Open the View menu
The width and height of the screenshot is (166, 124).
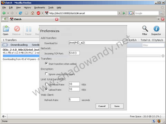tap(18, 8)
